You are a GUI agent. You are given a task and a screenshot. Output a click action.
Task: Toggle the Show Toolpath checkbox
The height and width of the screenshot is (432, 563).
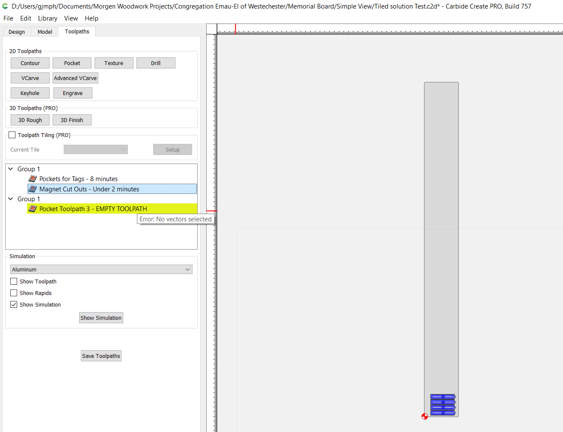(x=14, y=281)
